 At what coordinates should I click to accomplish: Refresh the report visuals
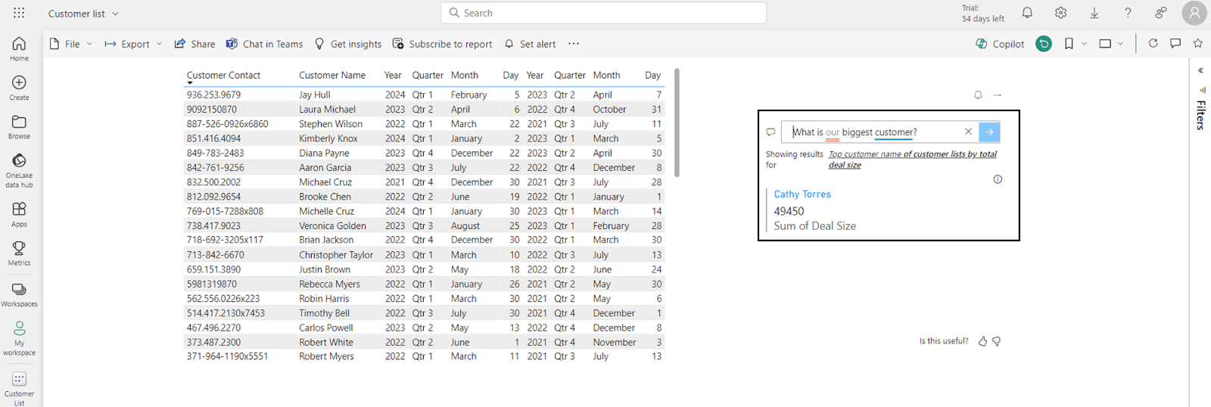(x=1153, y=44)
